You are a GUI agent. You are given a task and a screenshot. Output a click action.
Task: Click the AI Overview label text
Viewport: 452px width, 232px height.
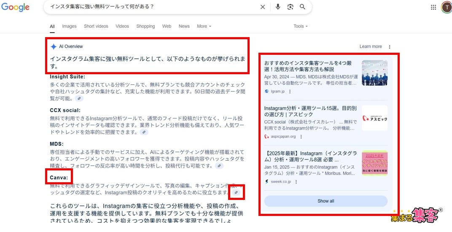pyautogui.click(x=71, y=46)
